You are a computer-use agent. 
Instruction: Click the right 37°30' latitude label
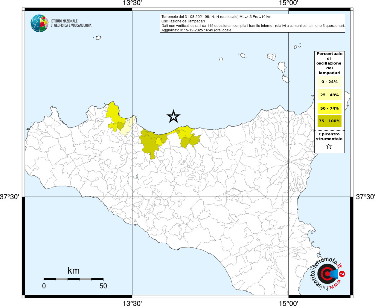365,197
